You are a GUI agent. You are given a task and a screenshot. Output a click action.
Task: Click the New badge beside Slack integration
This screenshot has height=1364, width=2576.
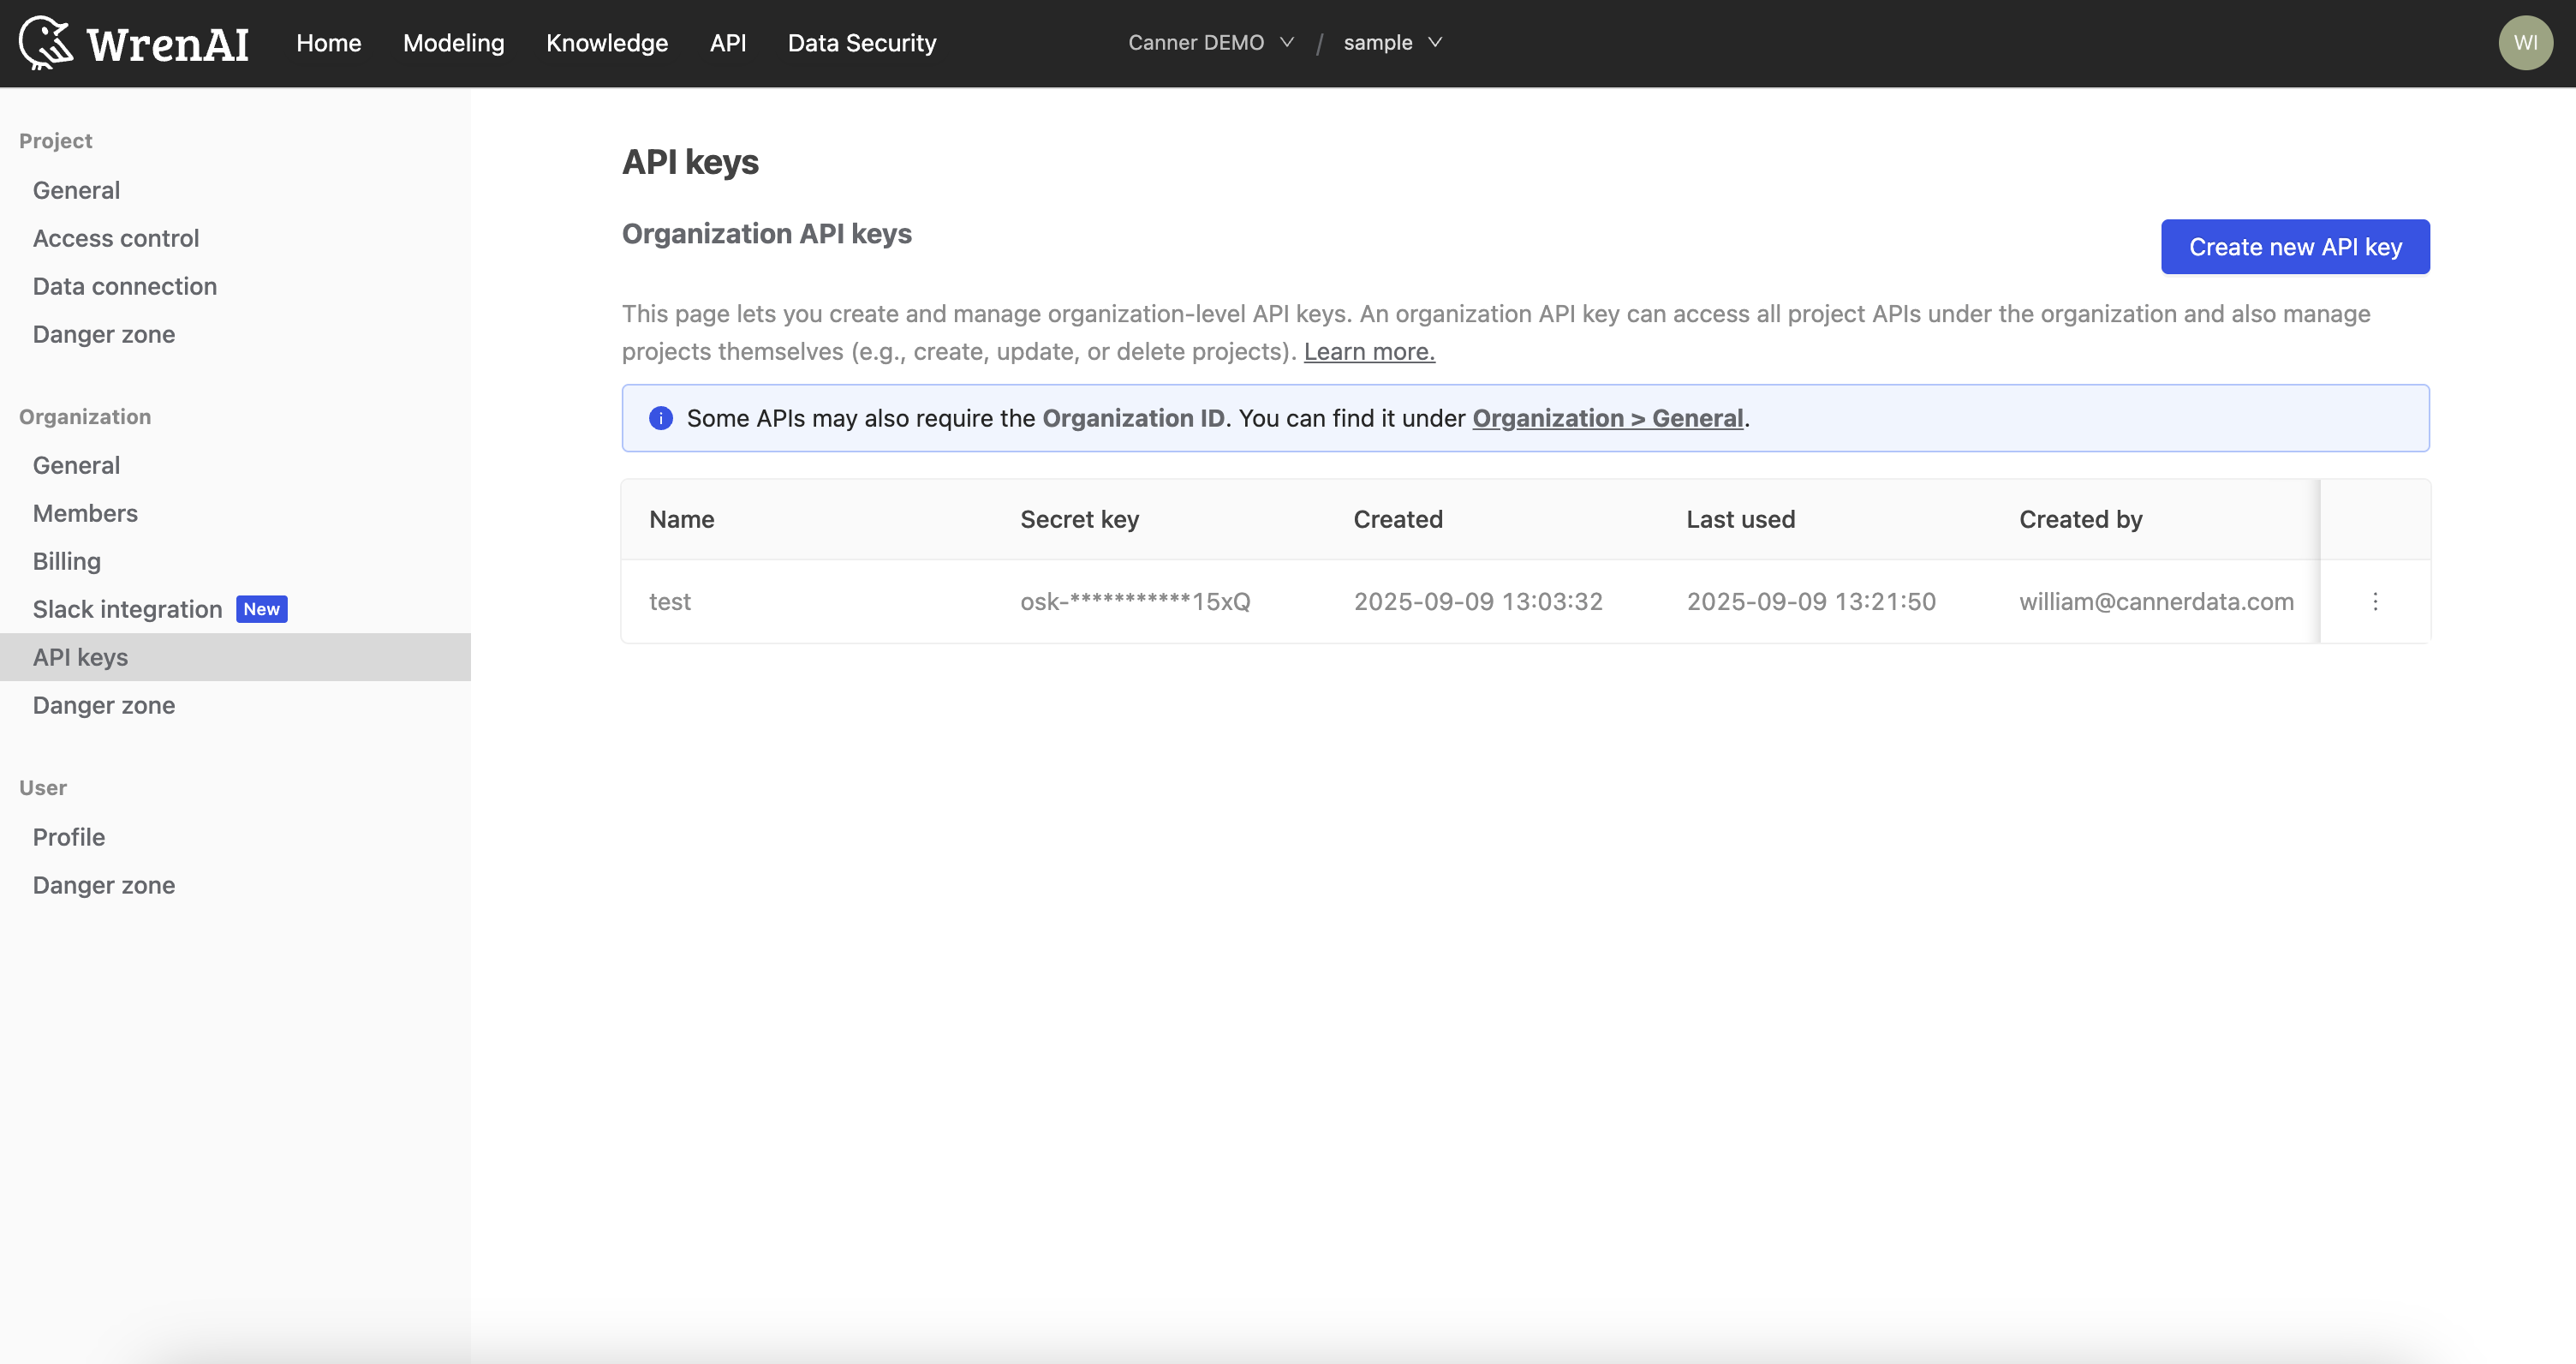coord(262,609)
